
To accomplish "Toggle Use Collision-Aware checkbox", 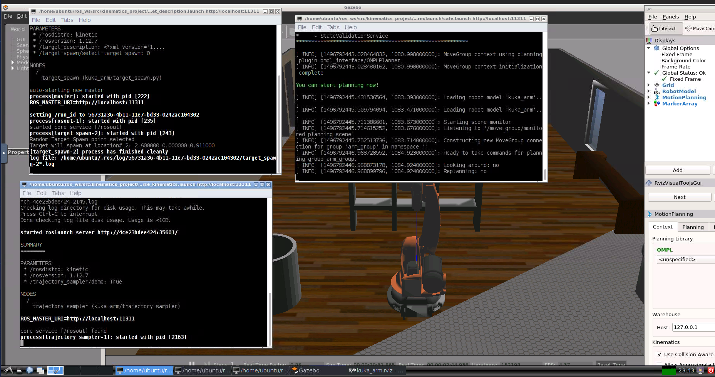I will pos(660,354).
